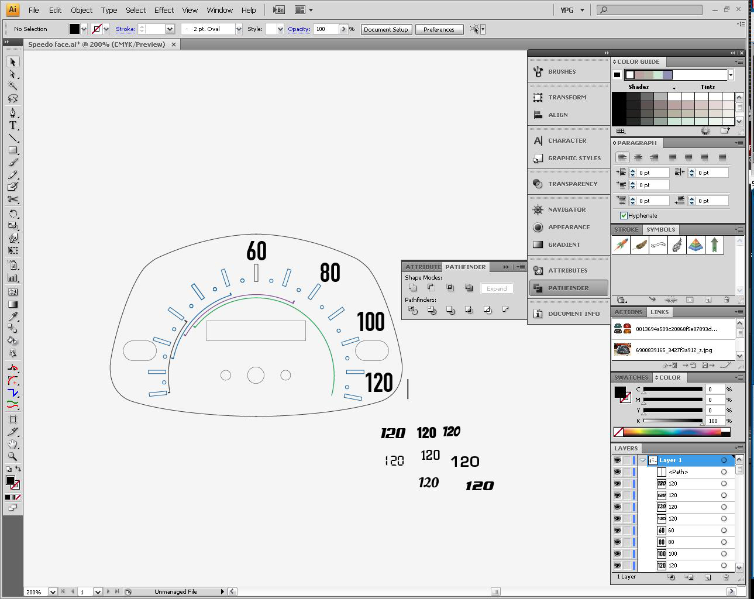The width and height of the screenshot is (754, 599).
Task: Open the Style dropdown
Action: click(x=280, y=29)
